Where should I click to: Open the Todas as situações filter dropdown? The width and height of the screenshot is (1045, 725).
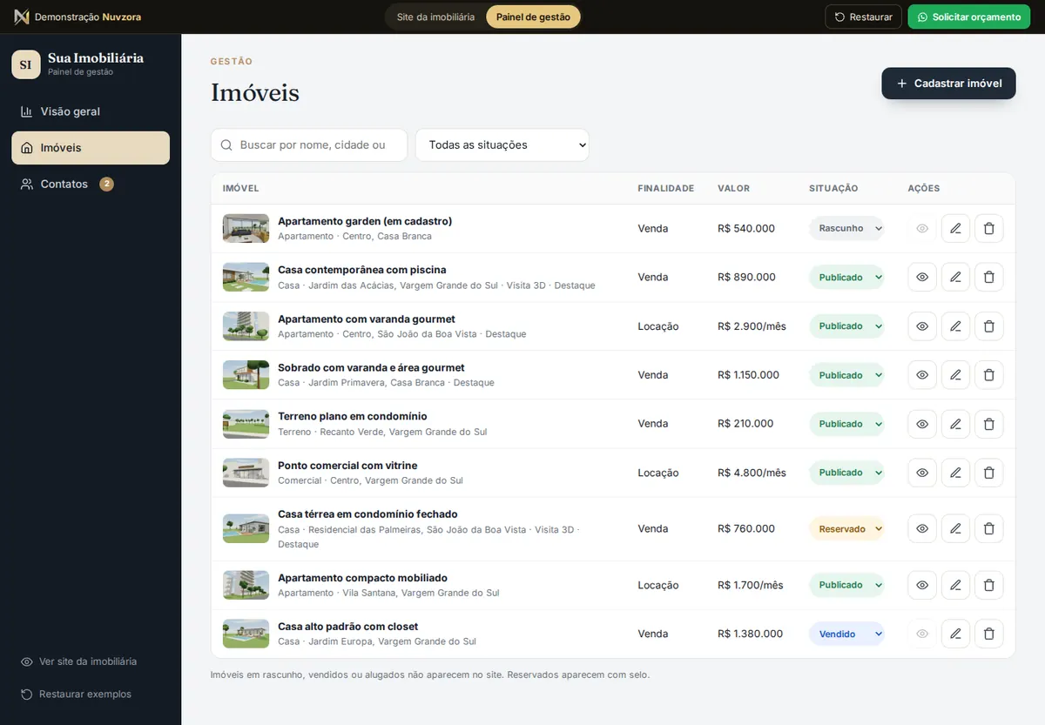click(502, 145)
